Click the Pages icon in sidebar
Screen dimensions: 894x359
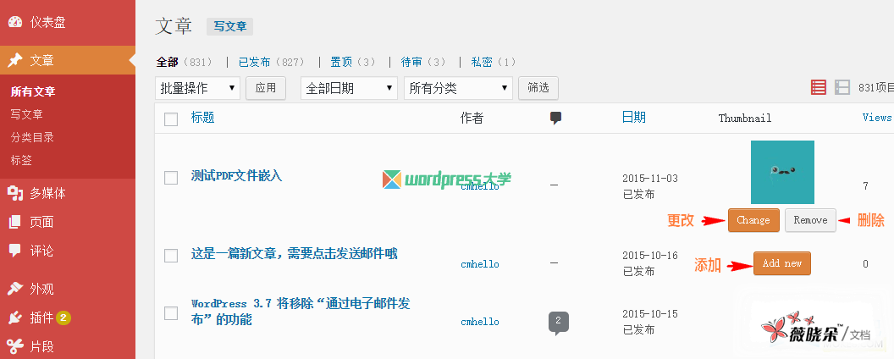15,222
